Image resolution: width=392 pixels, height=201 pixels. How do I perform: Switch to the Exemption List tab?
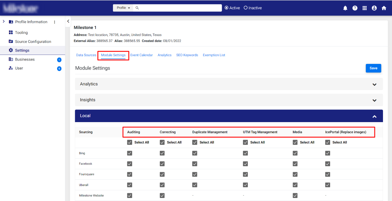[214, 55]
